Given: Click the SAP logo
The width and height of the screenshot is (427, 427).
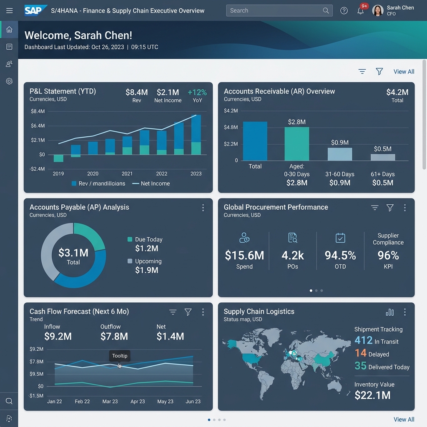Looking at the screenshot, I should click(x=35, y=10).
